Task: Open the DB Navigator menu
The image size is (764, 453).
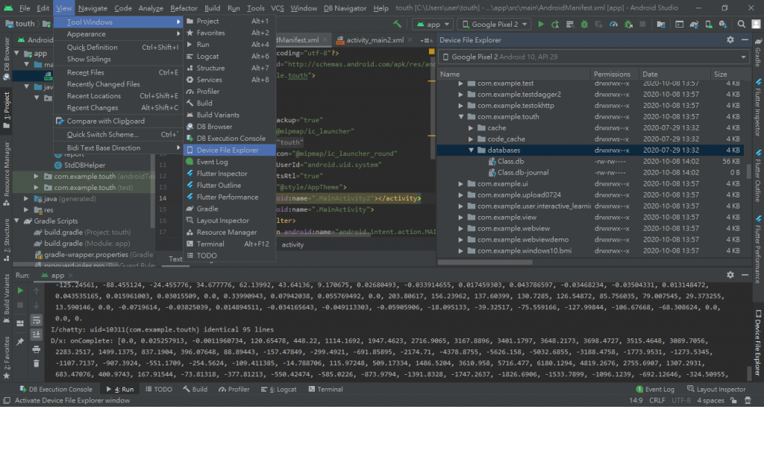Action: [345, 8]
